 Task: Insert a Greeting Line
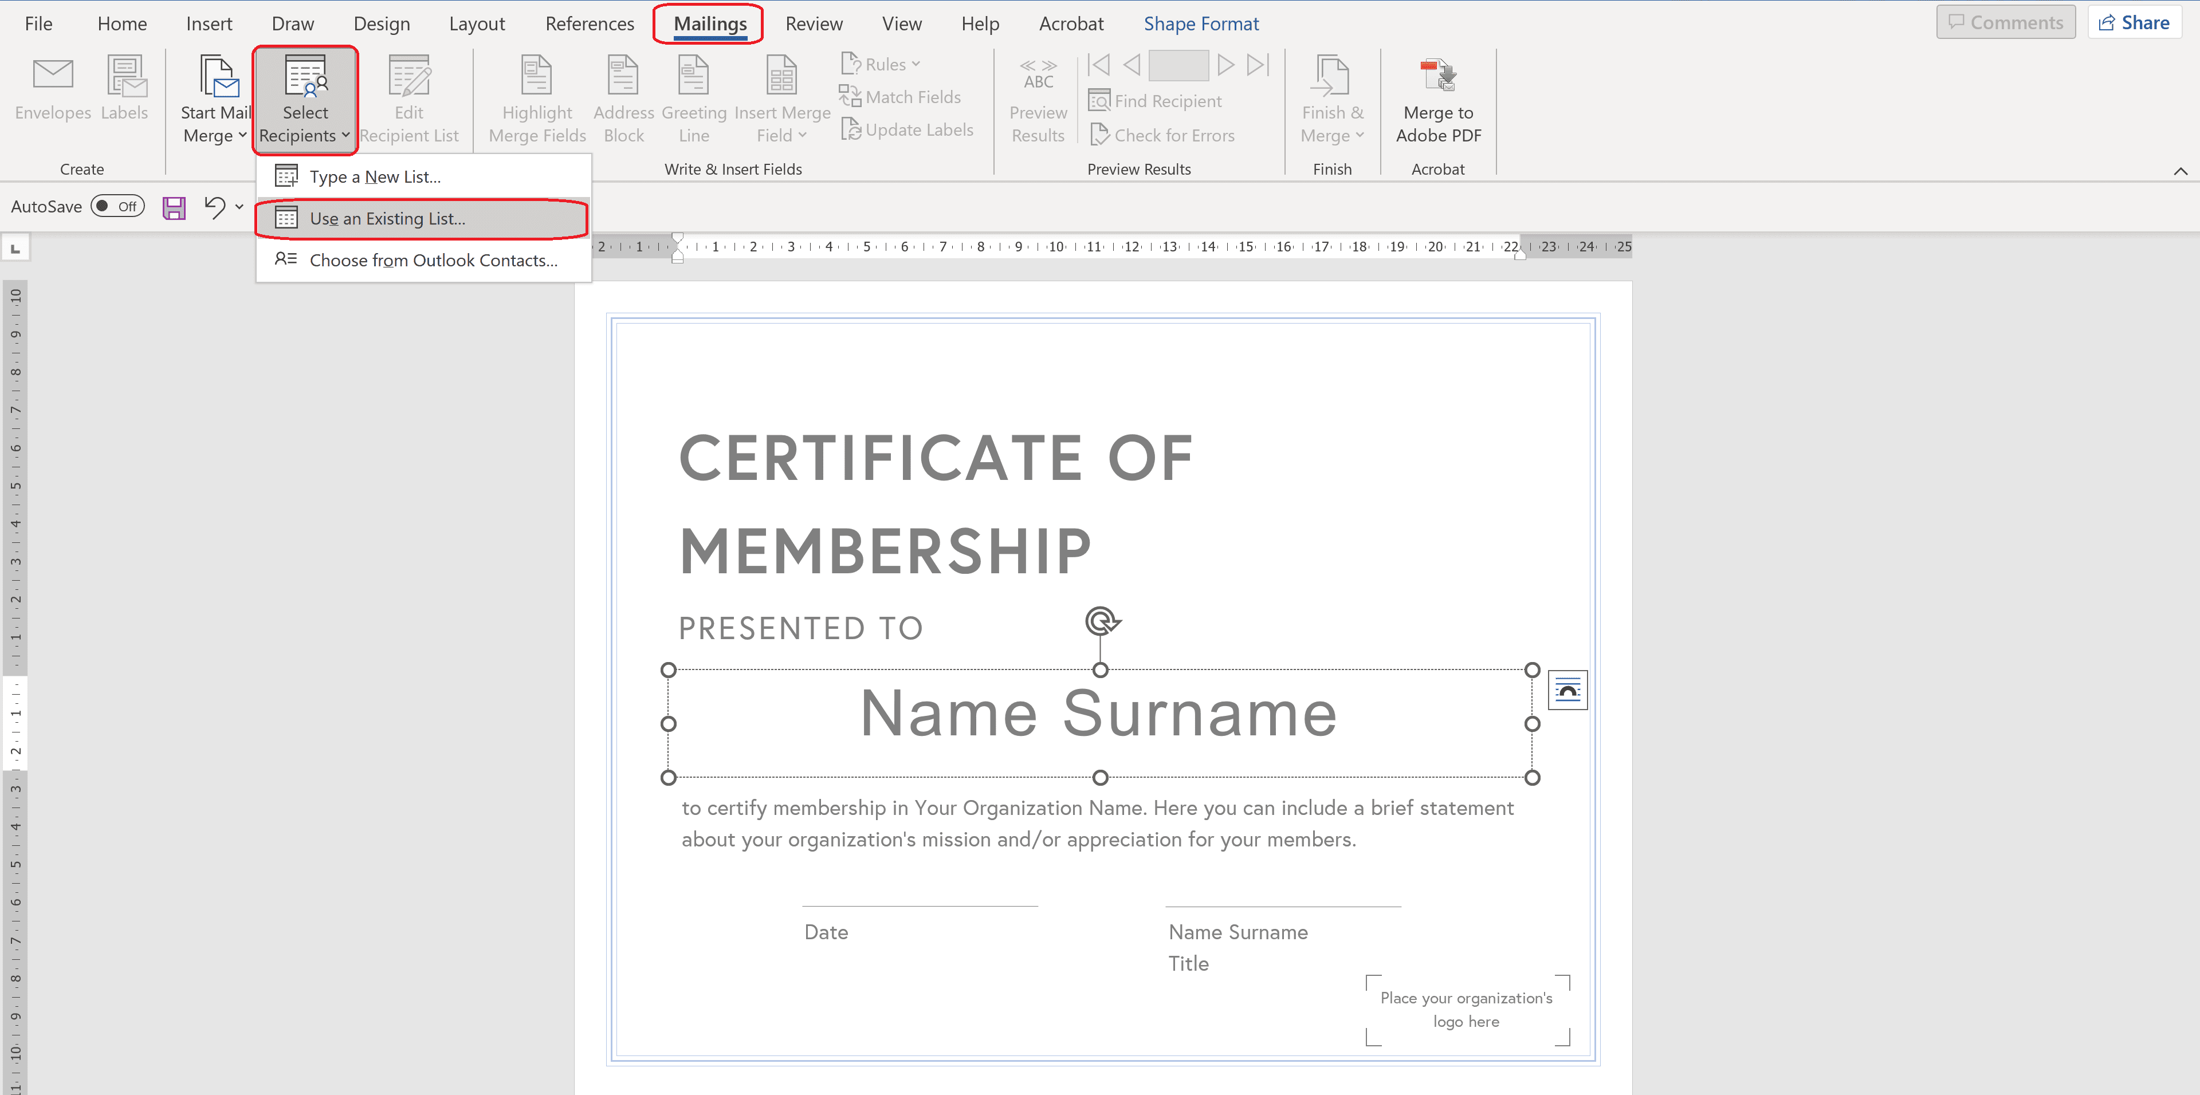(x=693, y=98)
